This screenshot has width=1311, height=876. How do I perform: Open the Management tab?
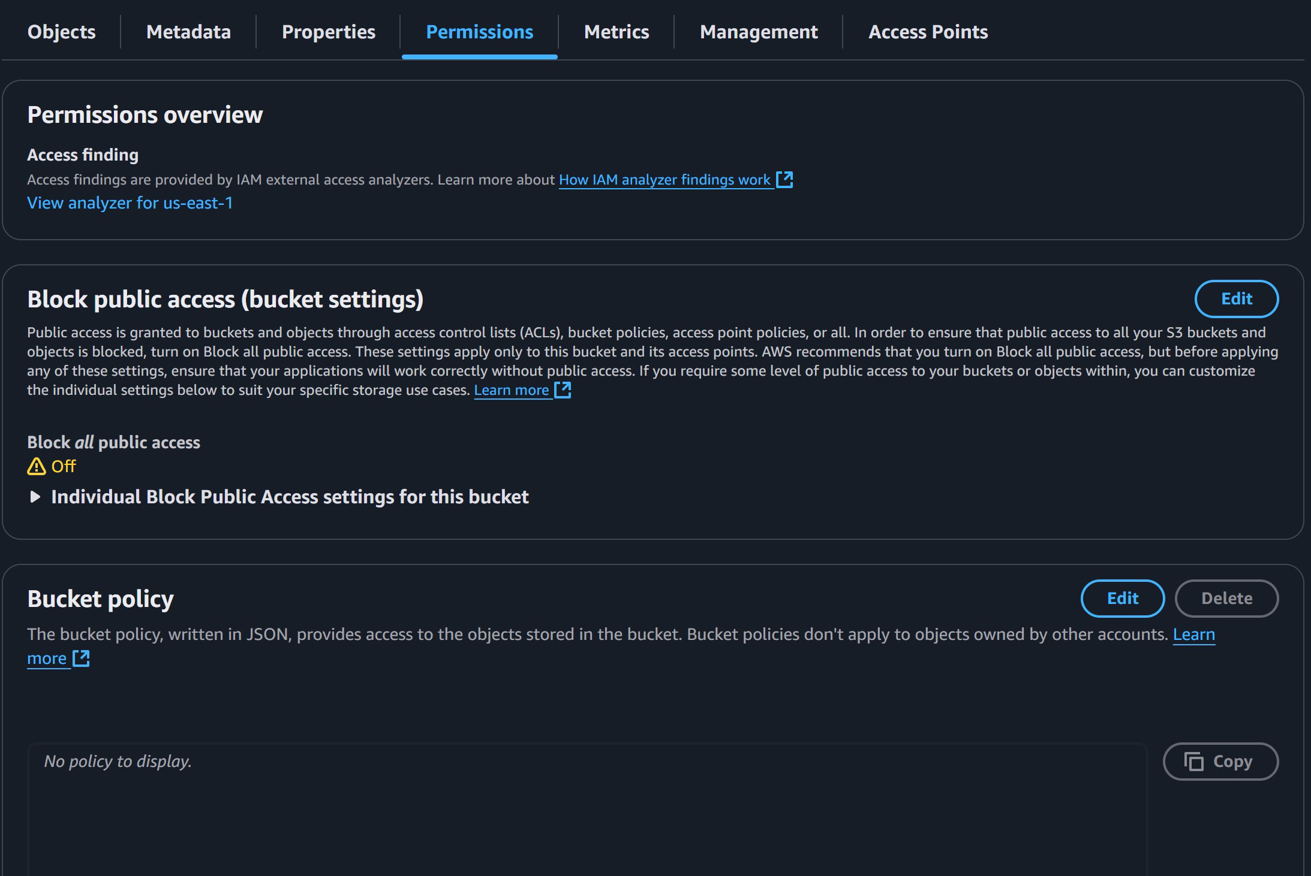coord(759,32)
